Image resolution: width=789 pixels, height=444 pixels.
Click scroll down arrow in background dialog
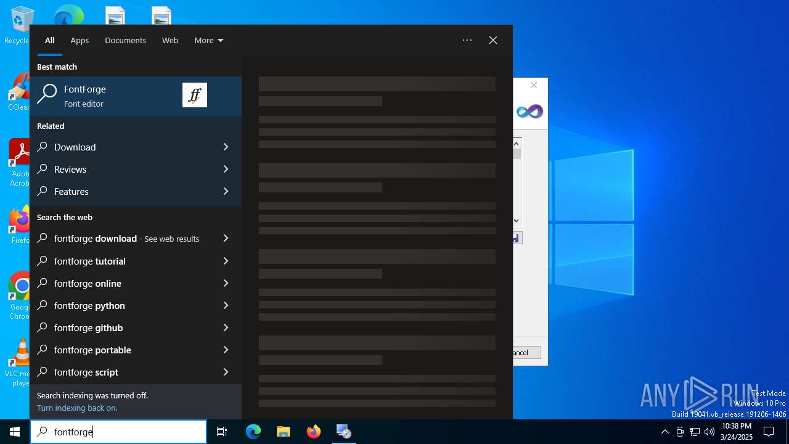pos(517,220)
